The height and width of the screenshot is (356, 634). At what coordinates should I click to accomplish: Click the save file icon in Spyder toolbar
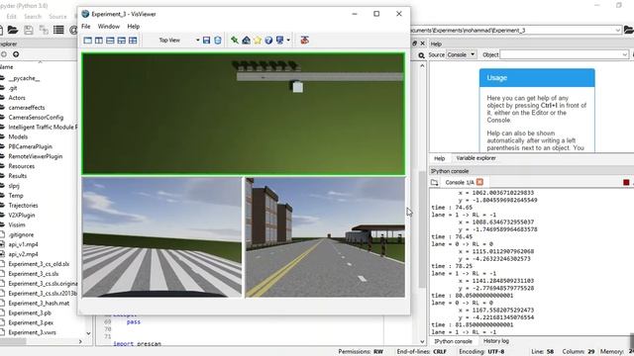(x=29, y=30)
